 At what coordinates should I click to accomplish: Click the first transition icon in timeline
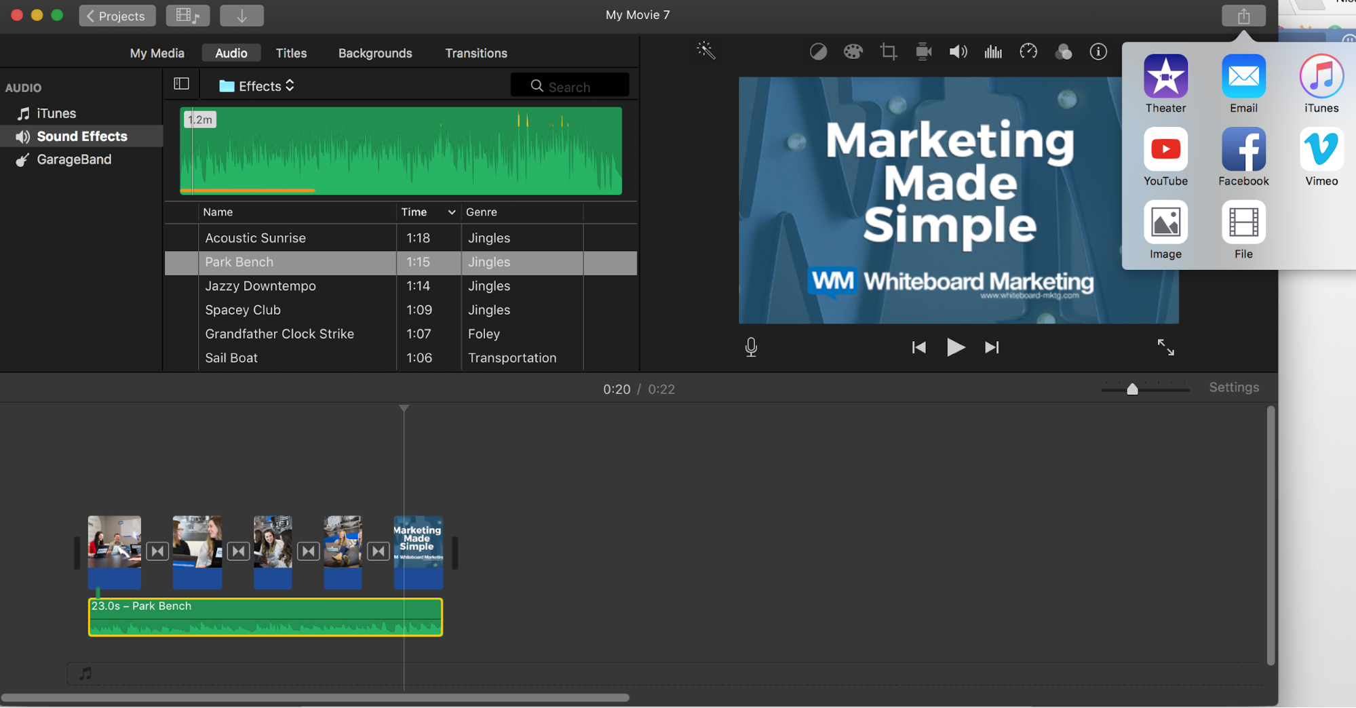157,551
